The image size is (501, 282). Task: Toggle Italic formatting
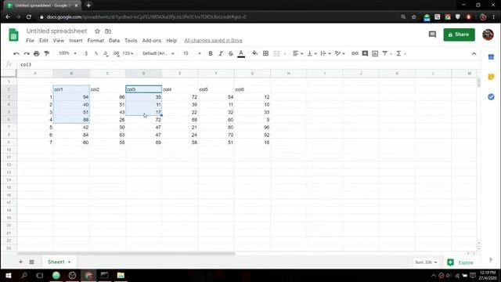tap(221, 54)
